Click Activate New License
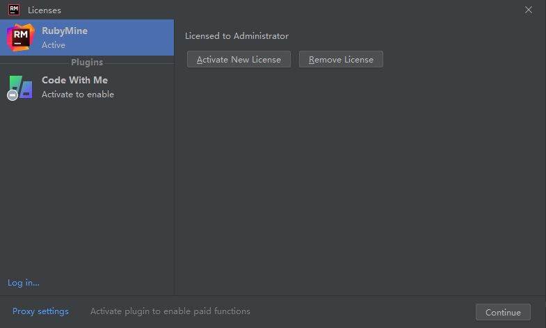The image size is (546, 328). (239, 59)
